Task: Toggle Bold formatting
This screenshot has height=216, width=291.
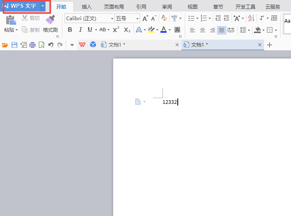Action: pos(70,30)
